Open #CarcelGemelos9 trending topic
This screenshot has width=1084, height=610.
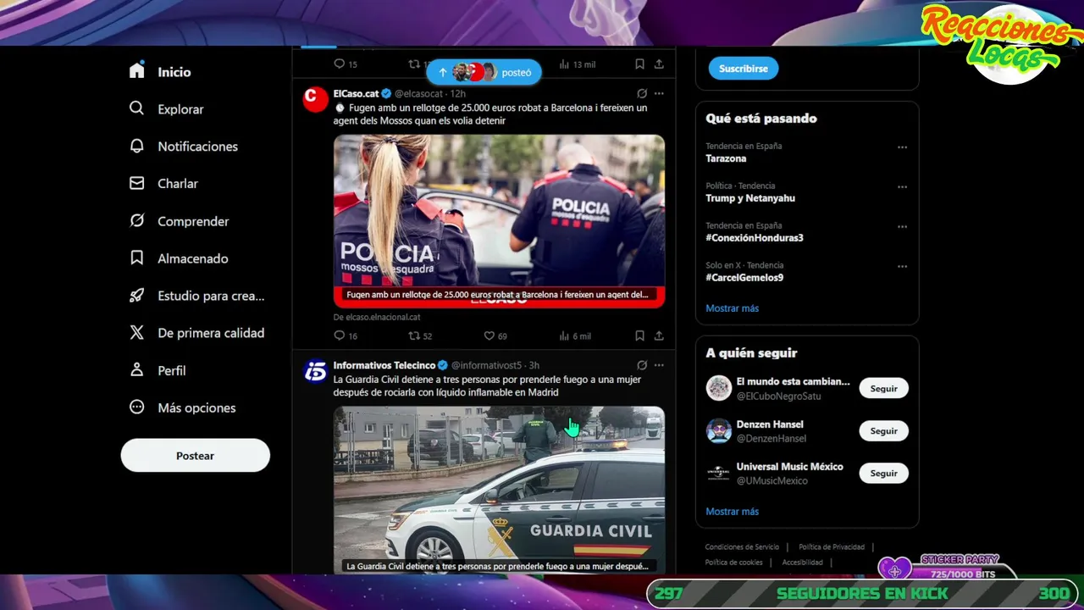pyautogui.click(x=744, y=278)
